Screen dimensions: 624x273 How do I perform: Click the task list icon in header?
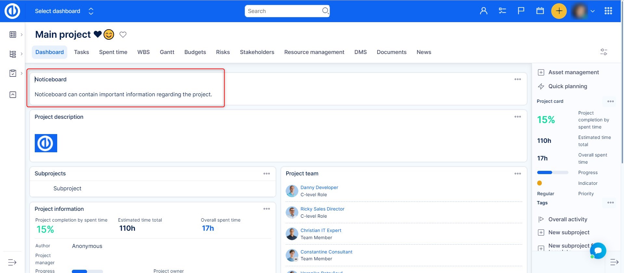coord(502,11)
